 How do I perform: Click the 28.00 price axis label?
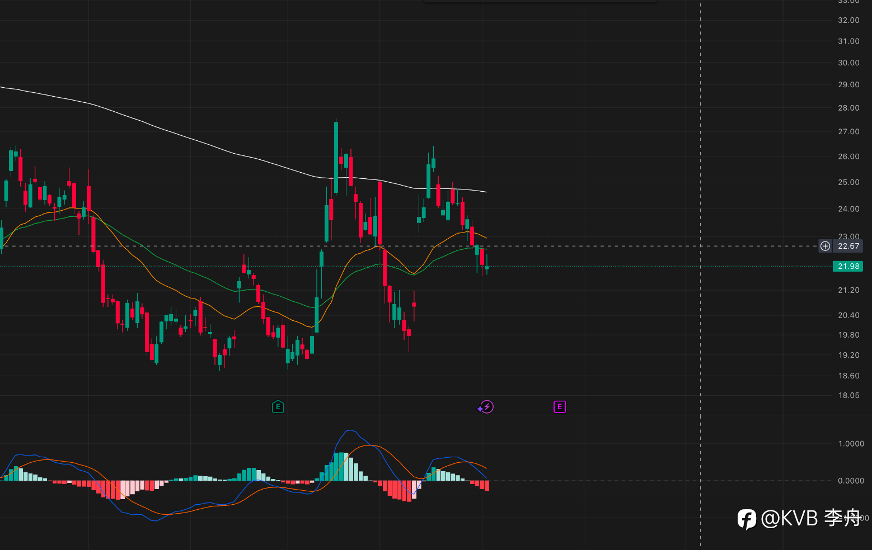click(848, 108)
